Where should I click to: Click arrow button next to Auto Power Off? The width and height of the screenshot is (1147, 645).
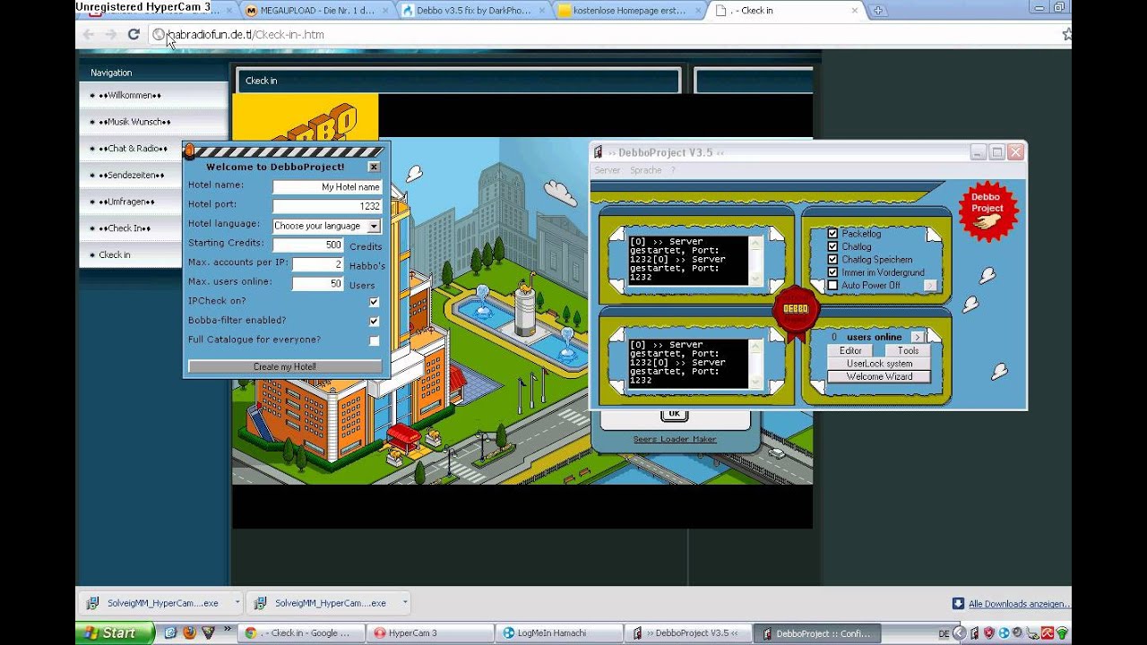coord(929,286)
